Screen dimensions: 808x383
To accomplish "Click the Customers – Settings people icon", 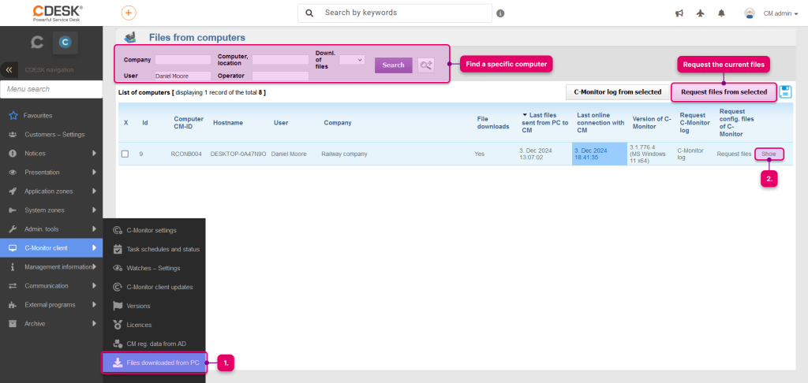I will point(13,134).
